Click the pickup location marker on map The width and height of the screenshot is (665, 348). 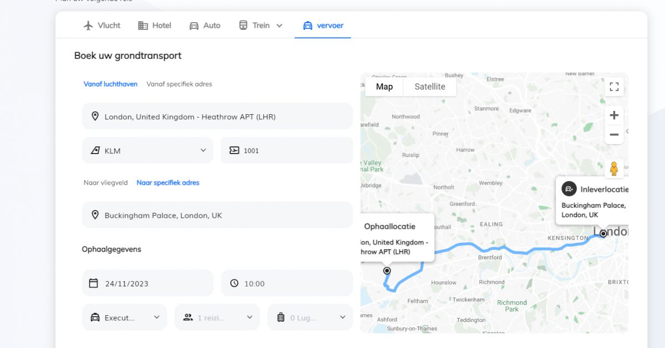coord(387,271)
